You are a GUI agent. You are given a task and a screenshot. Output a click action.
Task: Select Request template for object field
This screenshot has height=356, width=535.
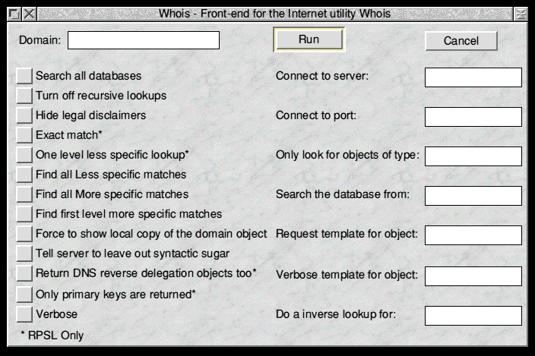(473, 235)
